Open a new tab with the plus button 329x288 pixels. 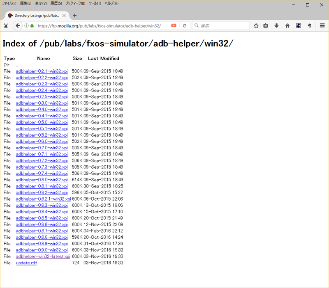(x=75, y=16)
